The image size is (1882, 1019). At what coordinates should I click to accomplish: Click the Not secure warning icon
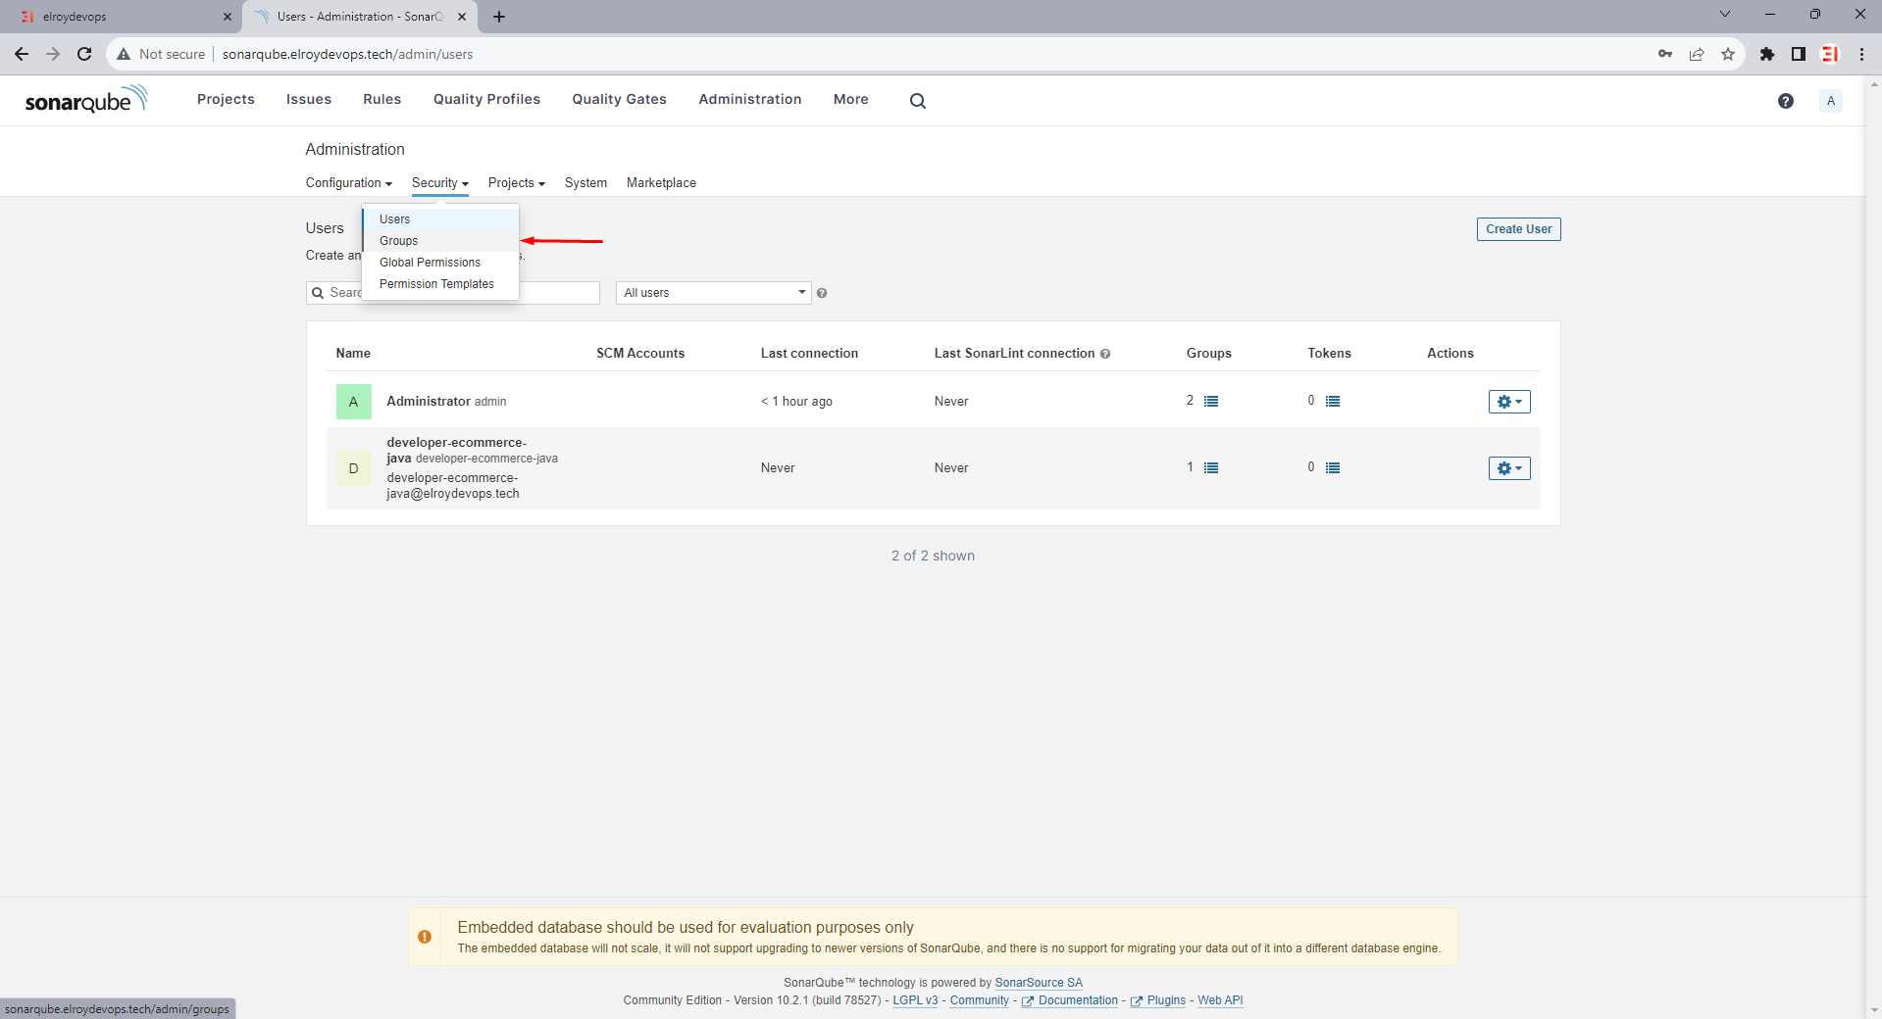click(x=124, y=54)
